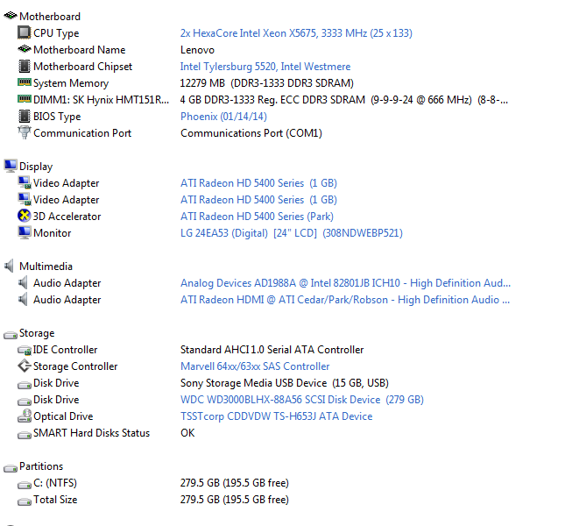Screen dimensions: 572x526
Task: Open the Analog Devices AD1988A audio link
Action: tap(345, 283)
